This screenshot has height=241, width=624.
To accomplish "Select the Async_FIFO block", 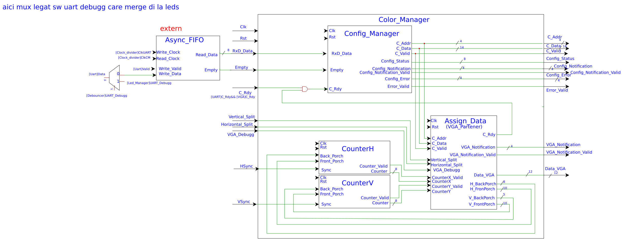I will pyautogui.click(x=188, y=58).
